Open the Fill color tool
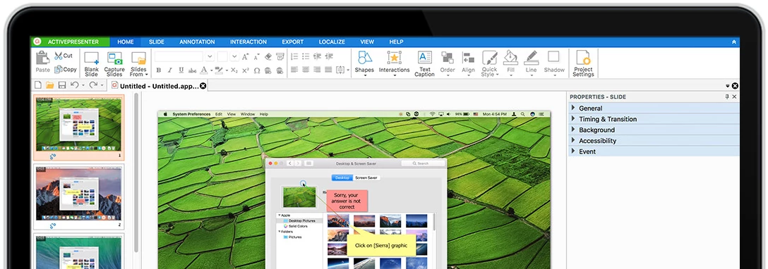 click(x=511, y=63)
